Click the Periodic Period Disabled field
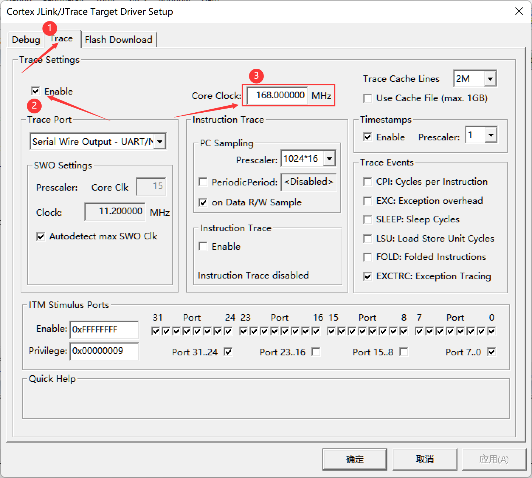Viewport: 532px width, 478px height. click(308, 182)
